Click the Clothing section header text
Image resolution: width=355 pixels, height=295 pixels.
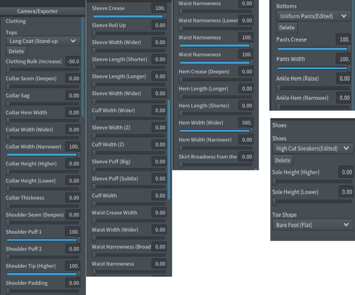click(16, 21)
